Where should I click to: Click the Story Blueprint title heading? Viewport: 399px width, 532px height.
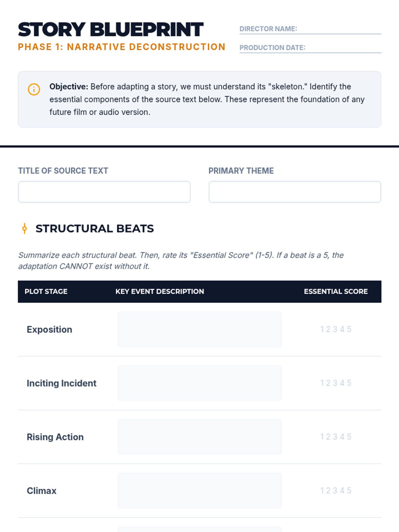[x=111, y=29]
